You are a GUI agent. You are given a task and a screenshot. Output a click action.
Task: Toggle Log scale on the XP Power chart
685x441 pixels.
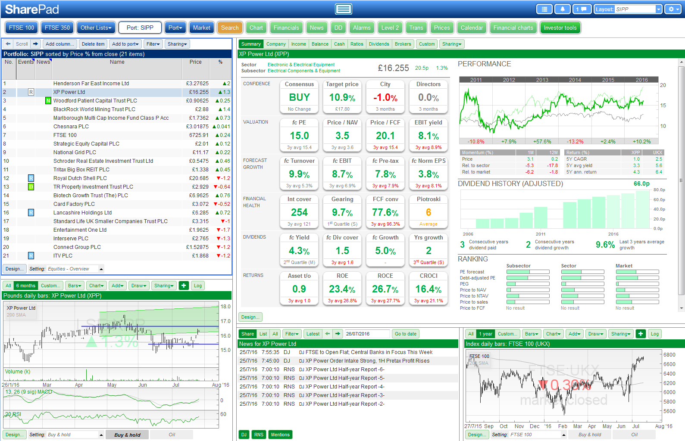click(198, 286)
